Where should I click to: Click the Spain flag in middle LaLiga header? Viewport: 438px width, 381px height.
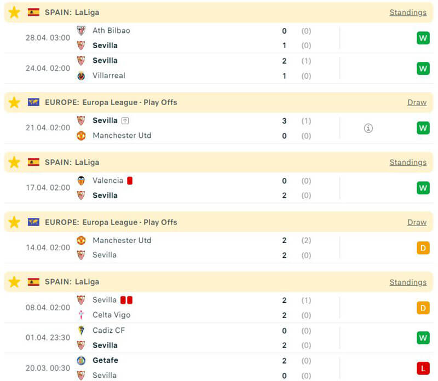pos(34,162)
